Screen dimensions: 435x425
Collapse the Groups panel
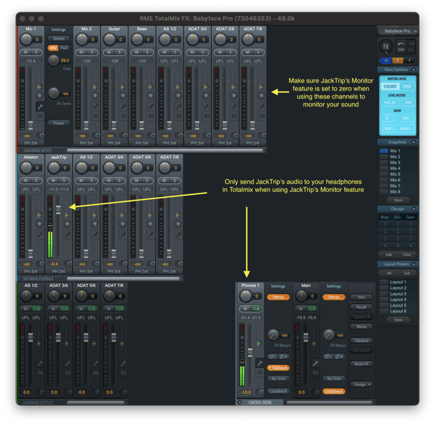pyautogui.click(x=414, y=209)
